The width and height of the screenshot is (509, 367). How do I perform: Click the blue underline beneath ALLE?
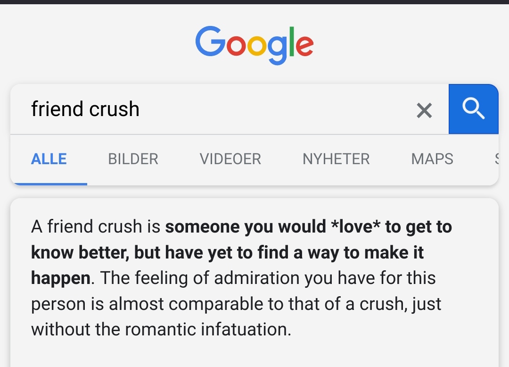pyautogui.click(x=49, y=184)
